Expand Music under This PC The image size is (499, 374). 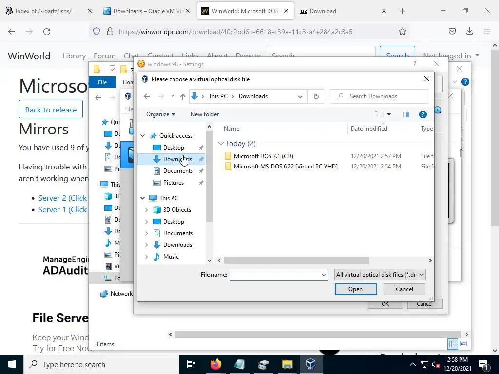146,257
